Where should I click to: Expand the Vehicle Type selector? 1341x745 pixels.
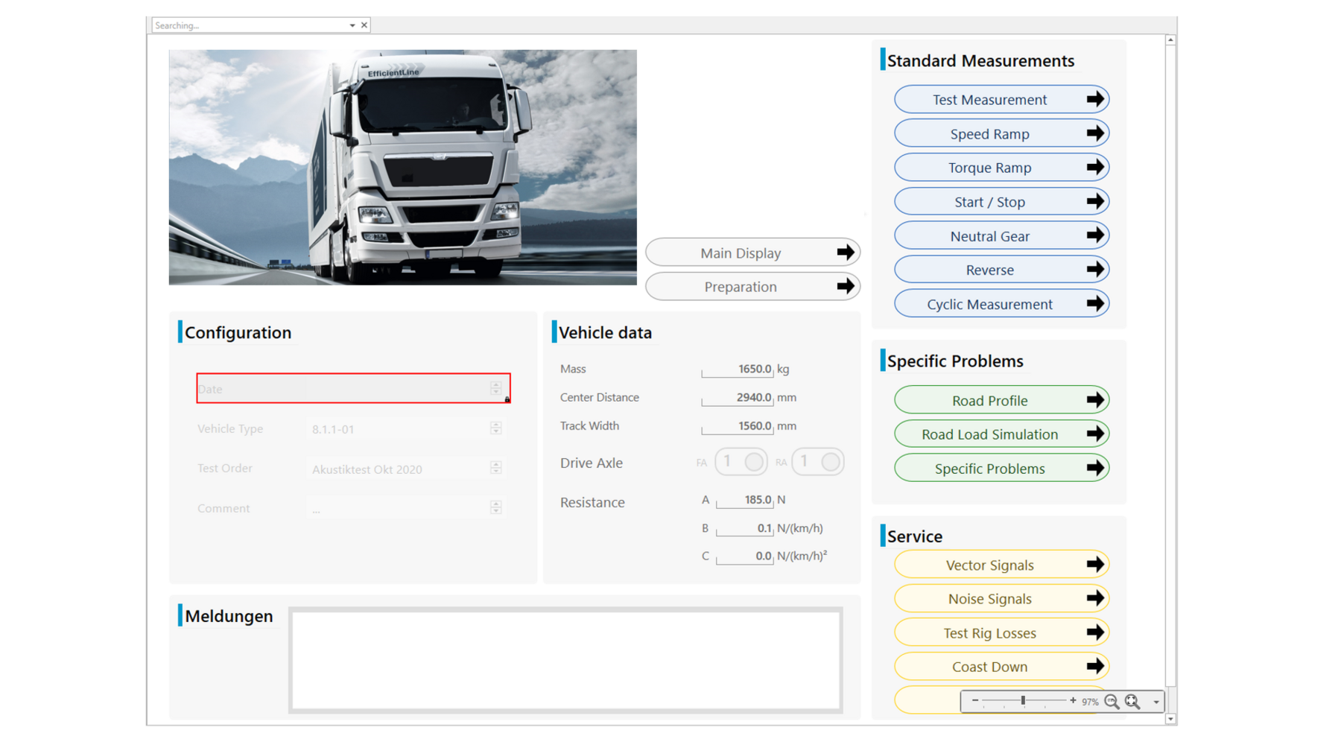point(496,428)
